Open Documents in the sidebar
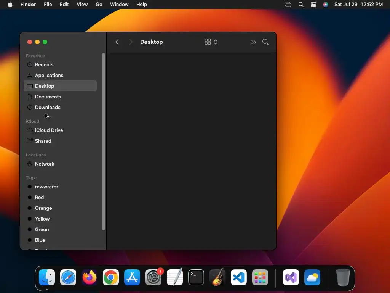The image size is (390, 293). [60, 97]
